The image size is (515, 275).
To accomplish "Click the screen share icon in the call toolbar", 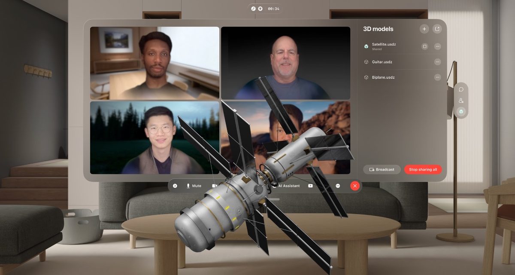I will click(x=310, y=186).
